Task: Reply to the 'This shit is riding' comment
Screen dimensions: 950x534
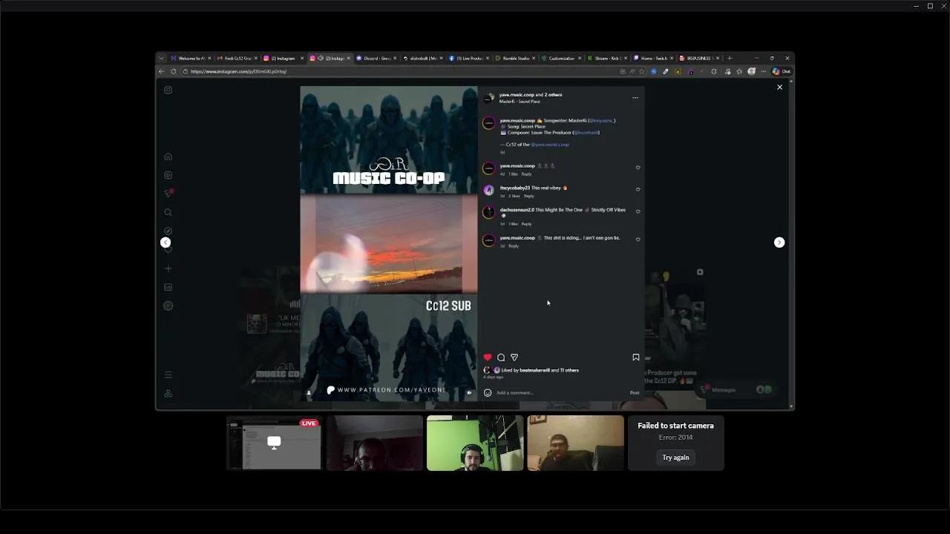Action: click(514, 245)
